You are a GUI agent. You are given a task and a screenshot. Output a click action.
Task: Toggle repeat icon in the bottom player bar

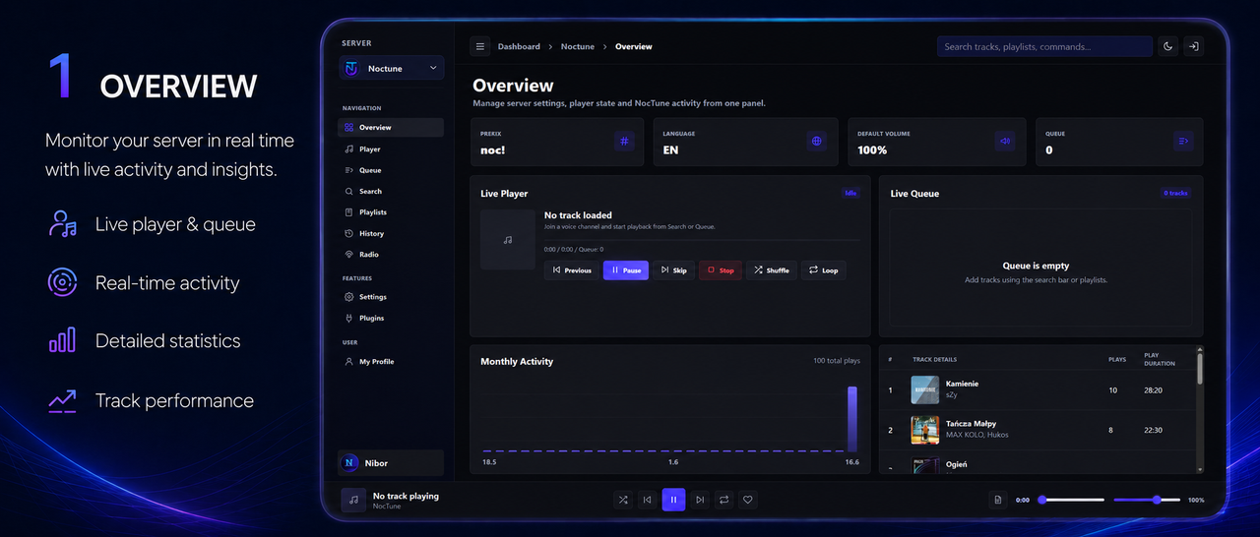pos(724,500)
